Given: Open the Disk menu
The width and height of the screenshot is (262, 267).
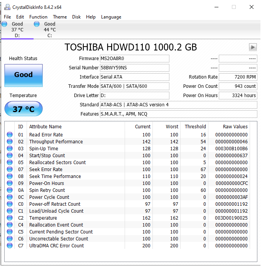Looking at the screenshot, I should (x=76, y=17).
